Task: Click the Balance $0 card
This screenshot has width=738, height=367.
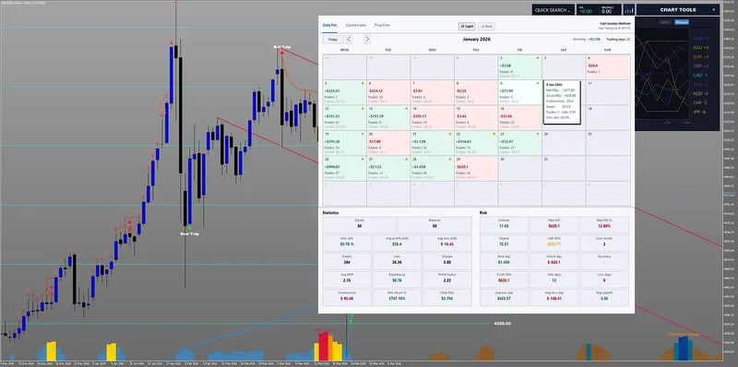Action: [434, 226]
